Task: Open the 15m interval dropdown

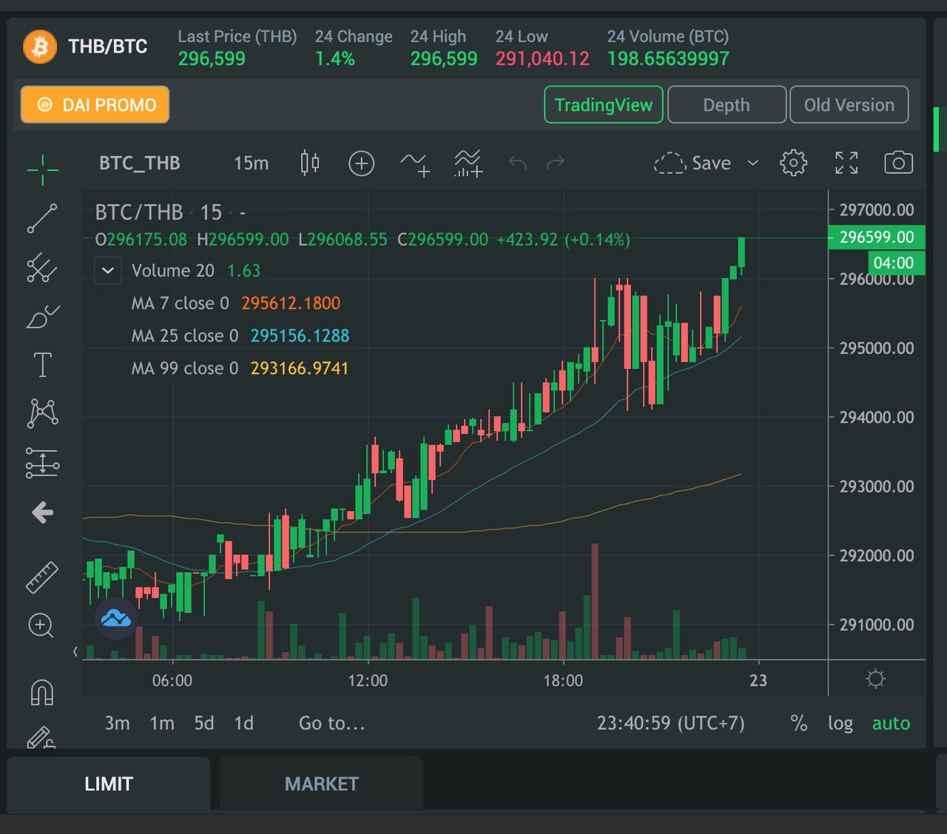Action: [x=251, y=163]
